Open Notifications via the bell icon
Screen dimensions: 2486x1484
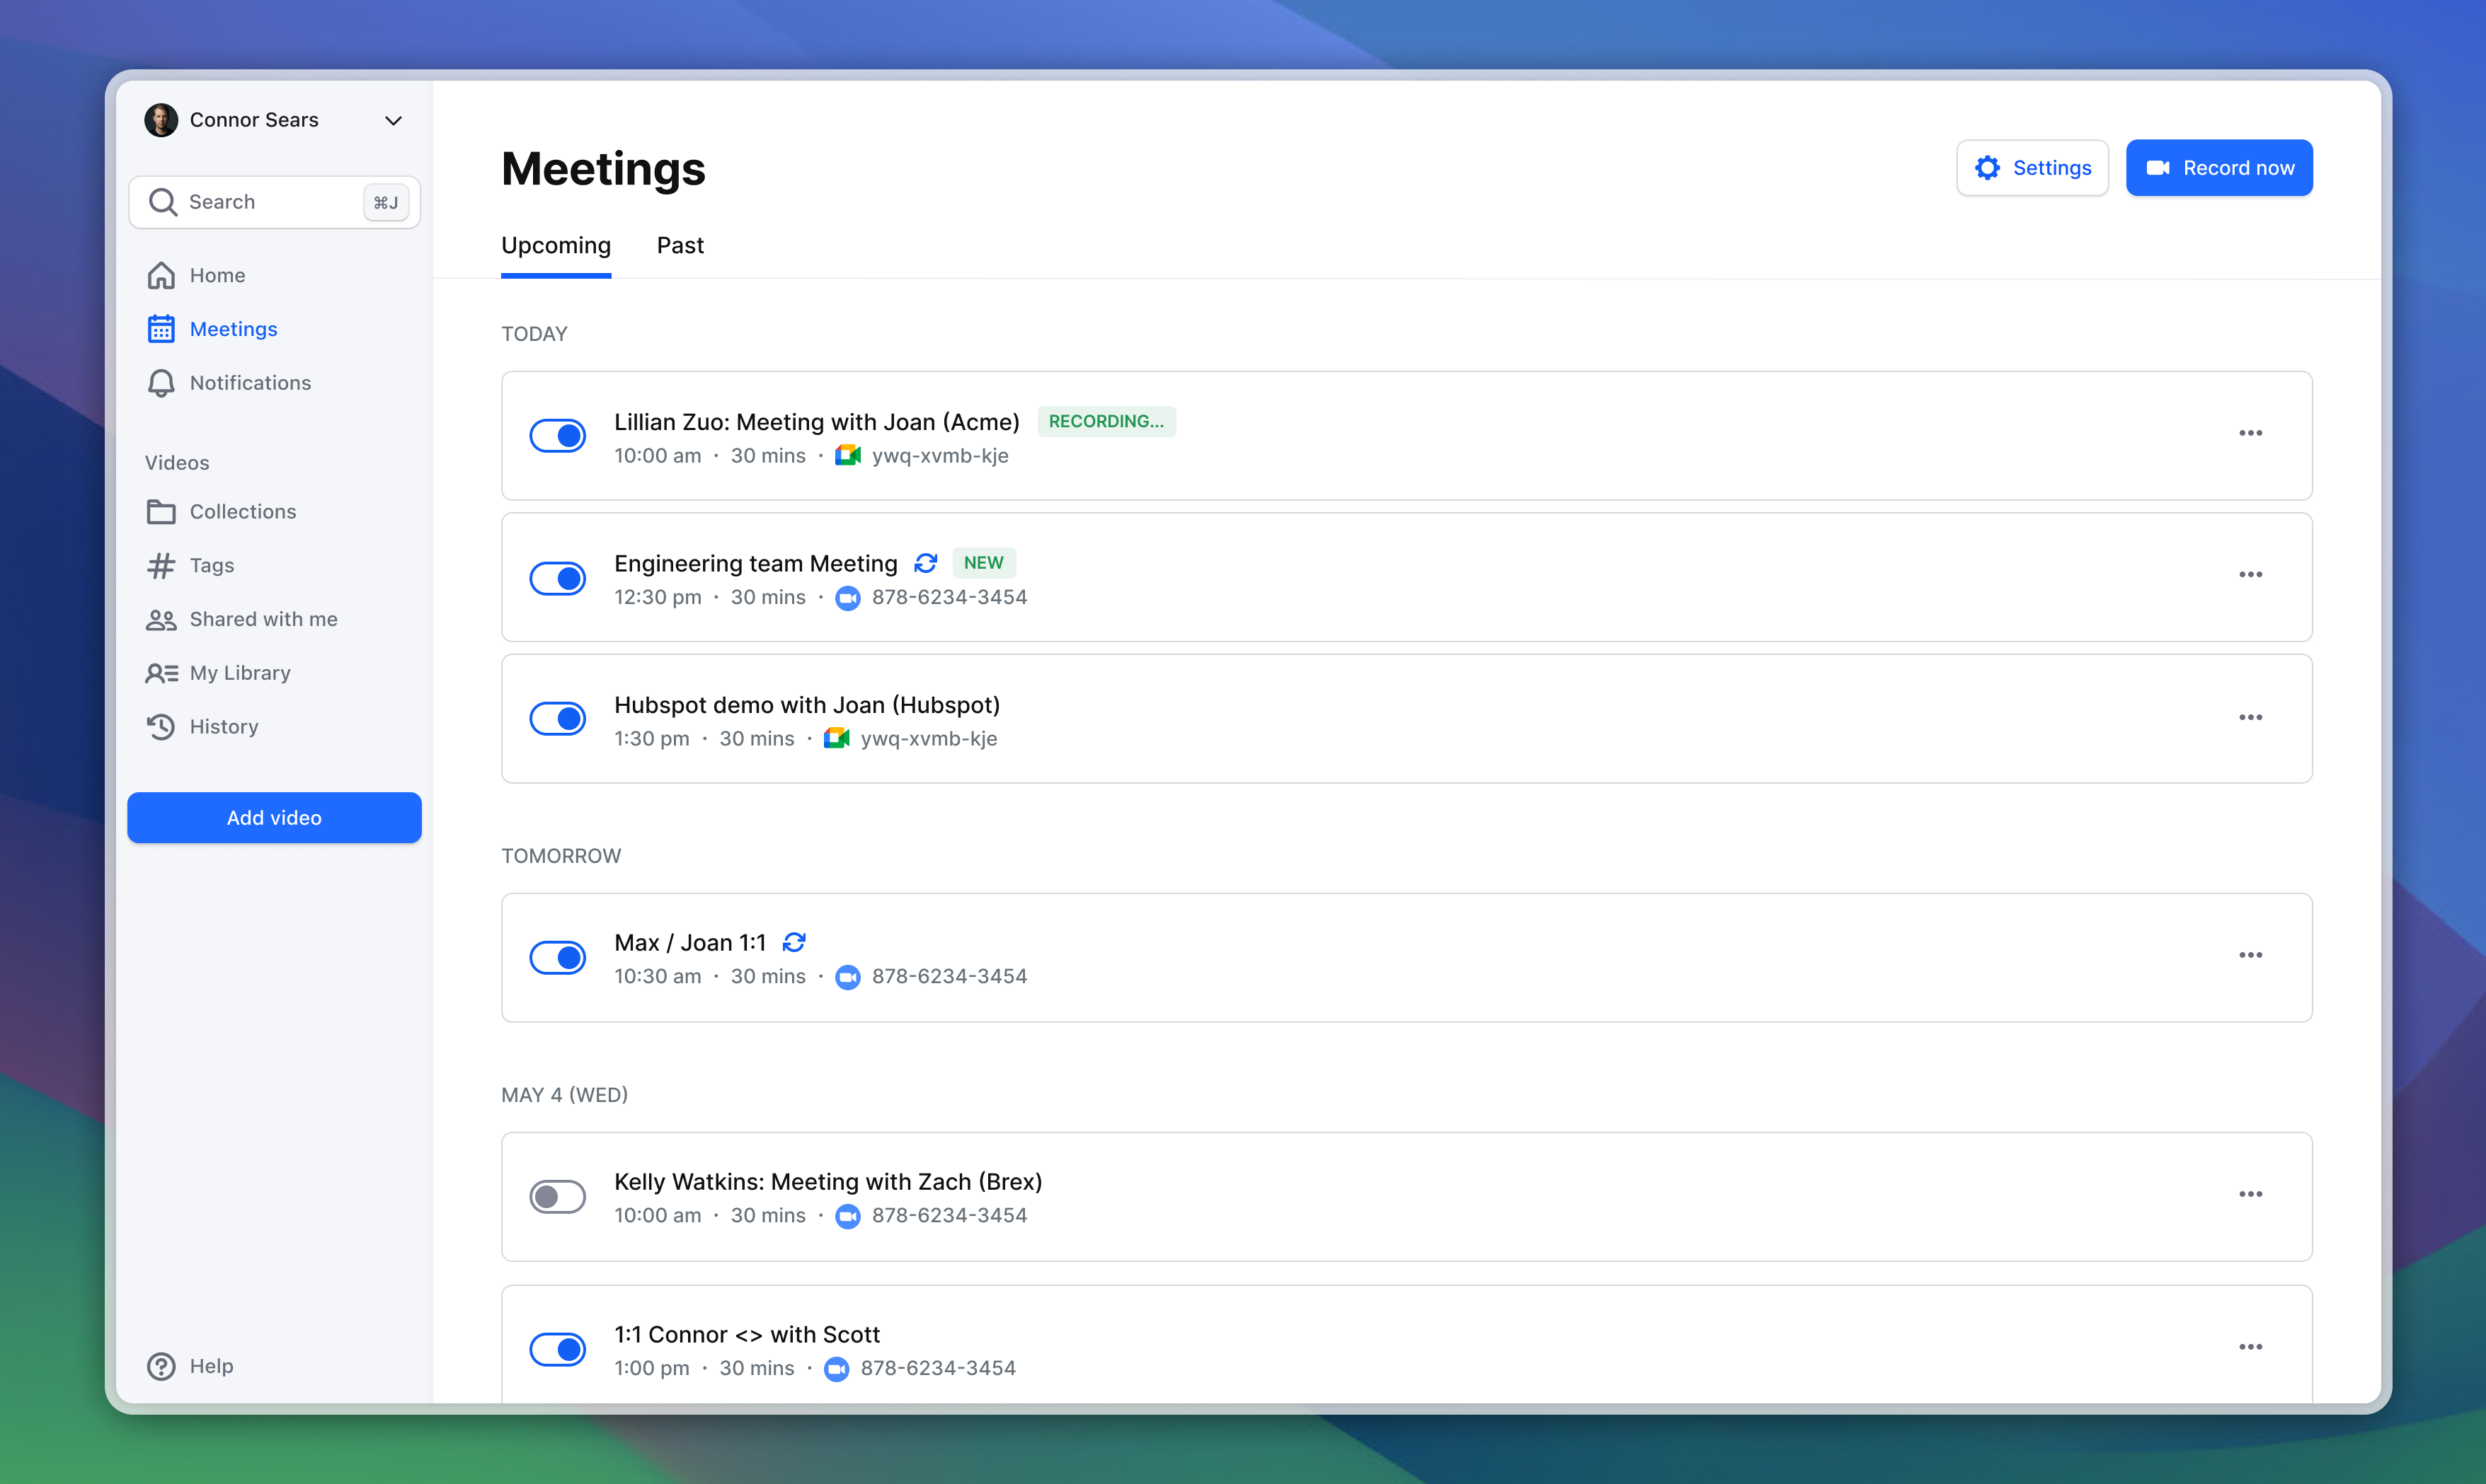pyautogui.click(x=161, y=383)
